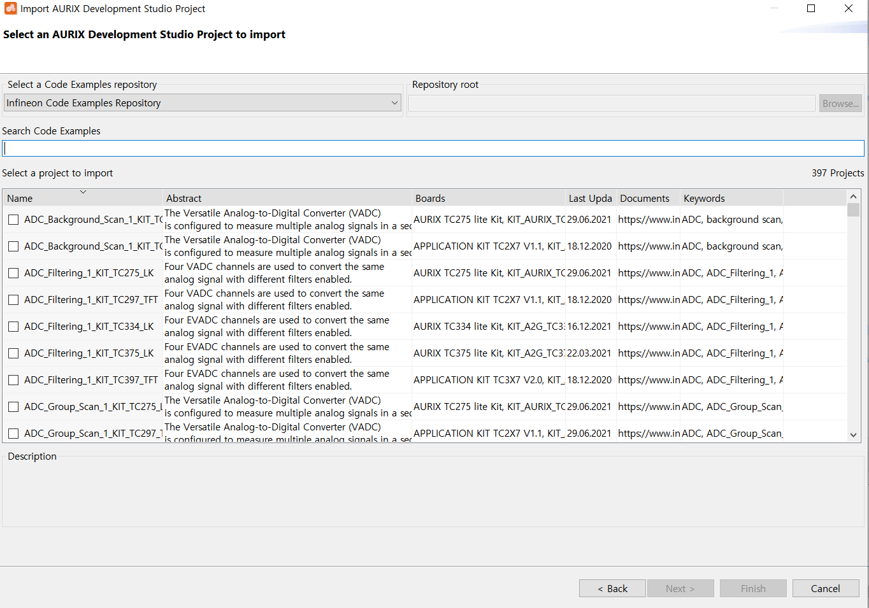Sort projects by the Name column header
Viewport: 869px width, 608px height.
click(83, 198)
